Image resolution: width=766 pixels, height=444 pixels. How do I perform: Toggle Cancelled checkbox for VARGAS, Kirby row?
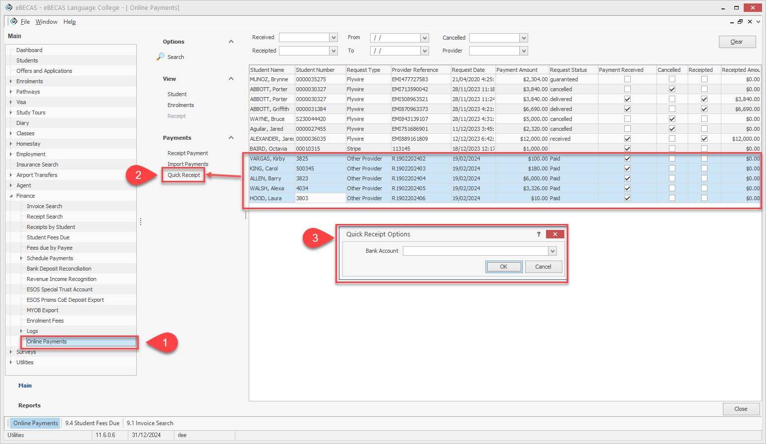[672, 159]
